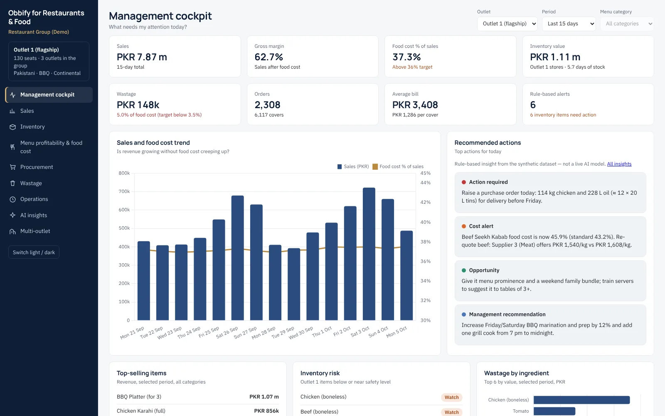Toggle Sales (PKR) legend swatch
This screenshot has width=665, height=416.
coord(340,166)
